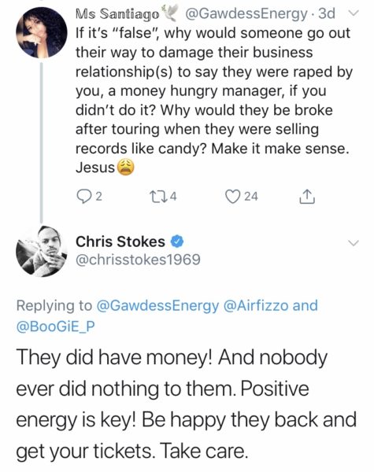374x472 pixels.
Task: Like the tweet with heart icon
Action: [x=233, y=197]
